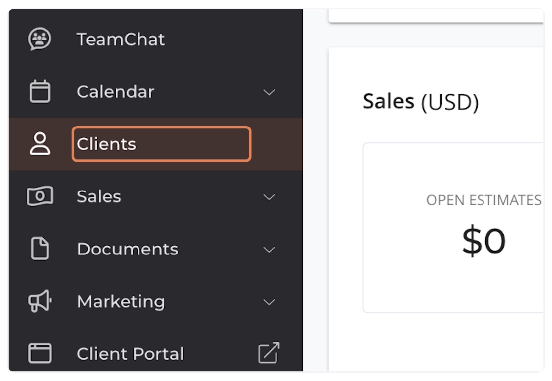Click the Clients person icon

pyautogui.click(x=39, y=143)
